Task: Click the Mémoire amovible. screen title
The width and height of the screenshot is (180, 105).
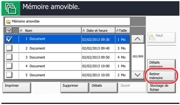Action: pyautogui.click(x=51, y=7)
